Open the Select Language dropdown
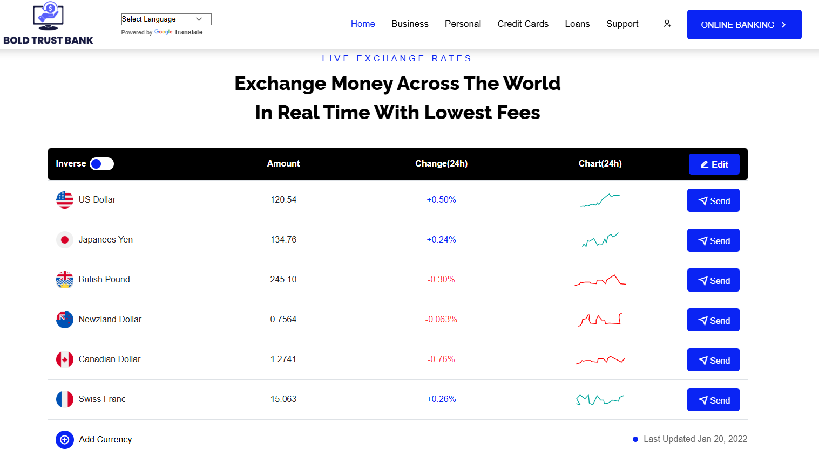The image size is (819, 450). coord(166,19)
